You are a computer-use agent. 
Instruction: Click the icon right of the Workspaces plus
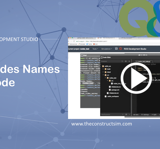click(x=126, y=114)
